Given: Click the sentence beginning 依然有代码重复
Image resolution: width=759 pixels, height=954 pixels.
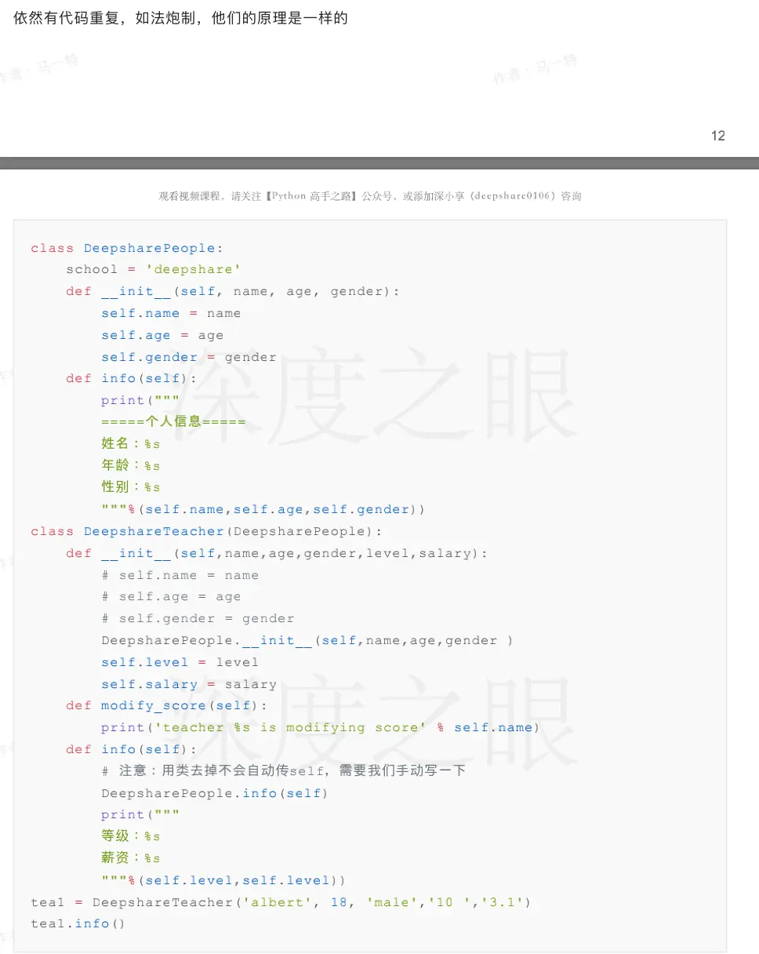Looking at the screenshot, I should pyautogui.click(x=180, y=17).
